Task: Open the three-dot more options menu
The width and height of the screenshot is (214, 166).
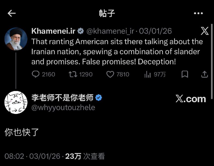Action: (198, 13)
